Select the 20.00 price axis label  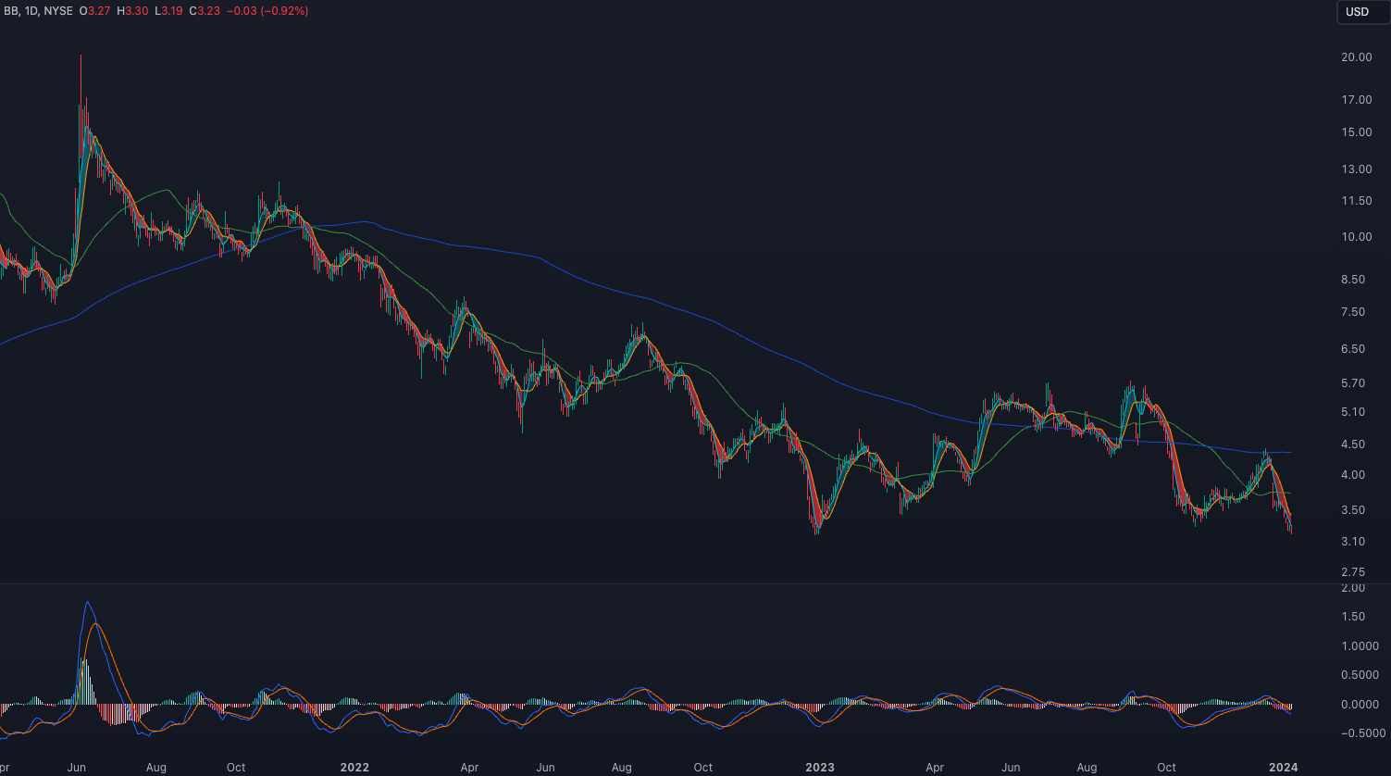click(x=1356, y=57)
